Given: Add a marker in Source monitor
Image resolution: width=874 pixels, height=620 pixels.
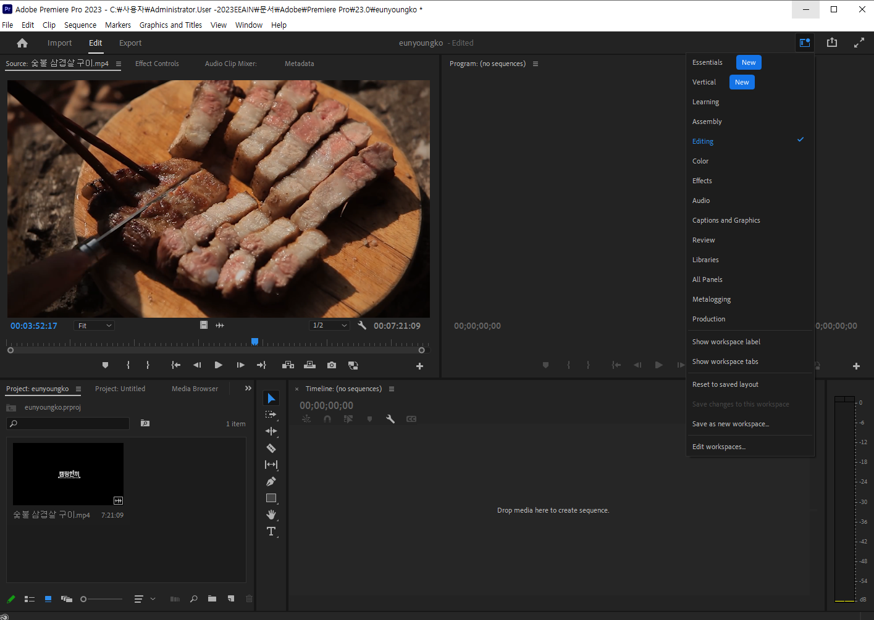Looking at the screenshot, I should coord(105,365).
